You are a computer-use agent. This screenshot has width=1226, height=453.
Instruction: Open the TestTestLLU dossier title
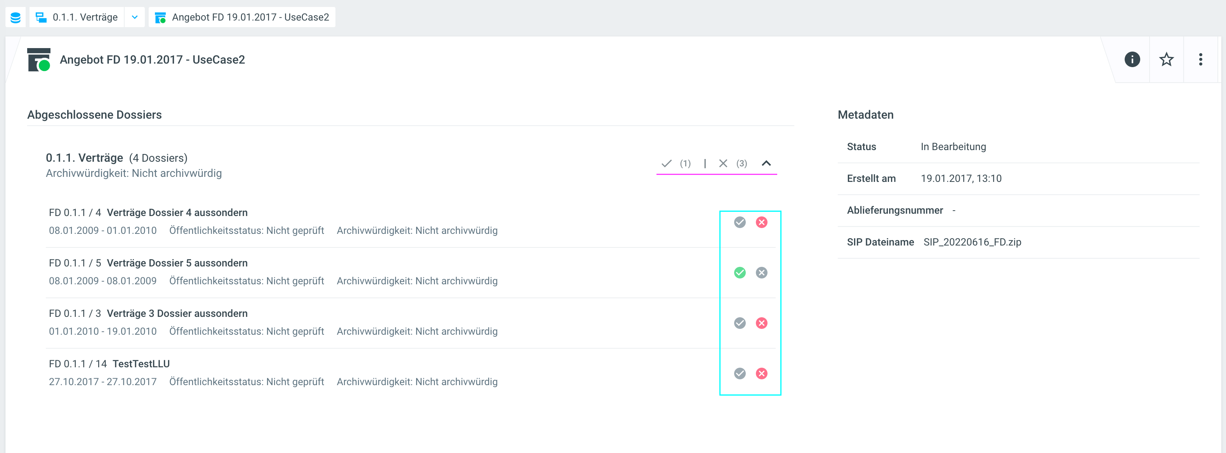click(141, 364)
